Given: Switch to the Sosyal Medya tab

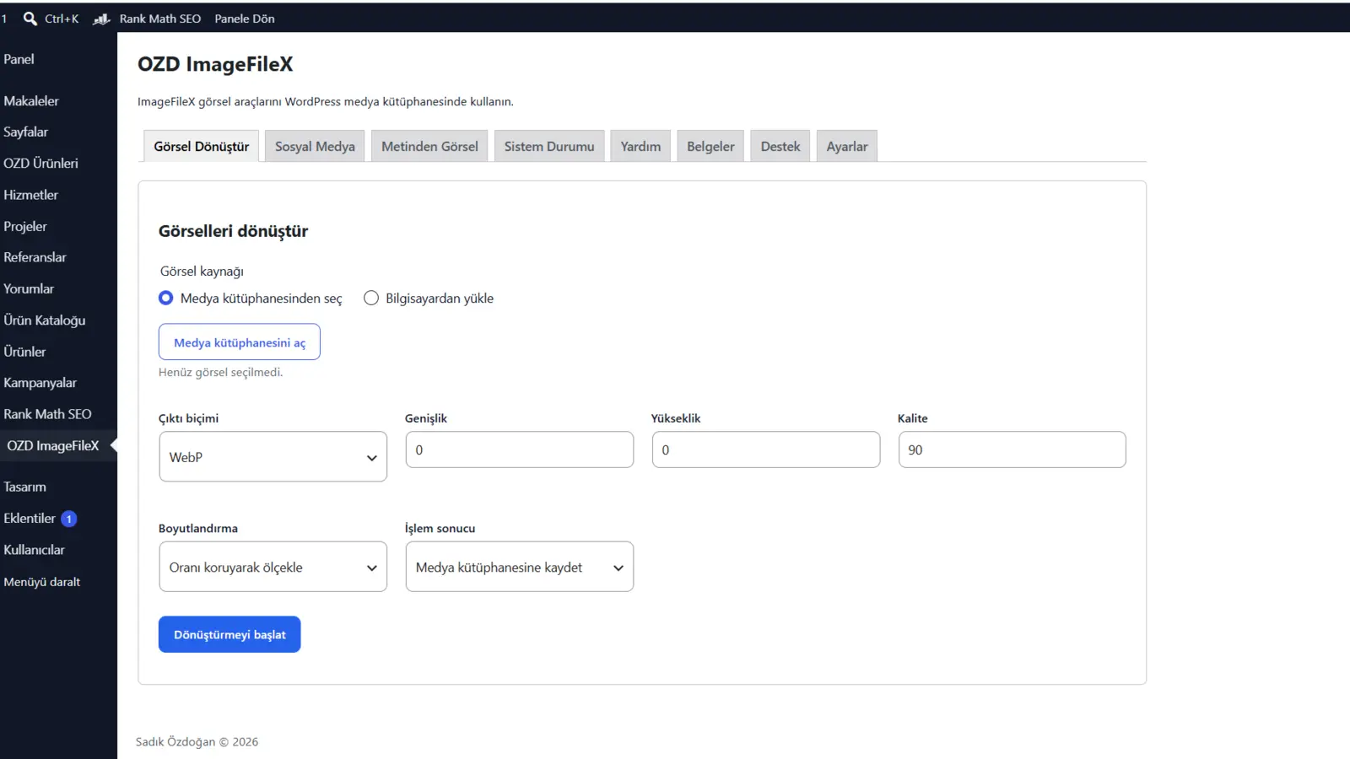Looking at the screenshot, I should click(315, 146).
